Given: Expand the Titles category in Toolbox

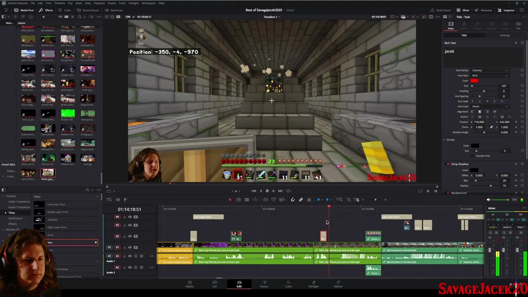Looking at the screenshot, I should coord(5,213).
